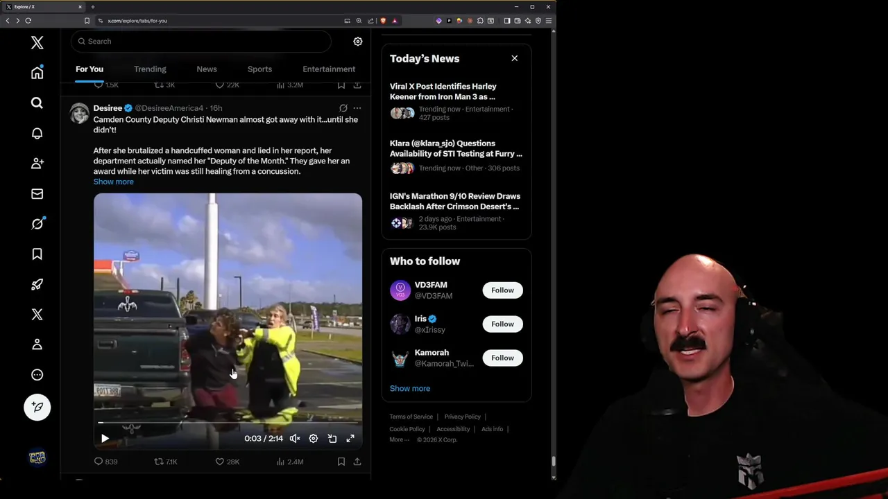Reply to Desiree's post with 839 replies
The height and width of the screenshot is (499, 888).
click(x=105, y=462)
